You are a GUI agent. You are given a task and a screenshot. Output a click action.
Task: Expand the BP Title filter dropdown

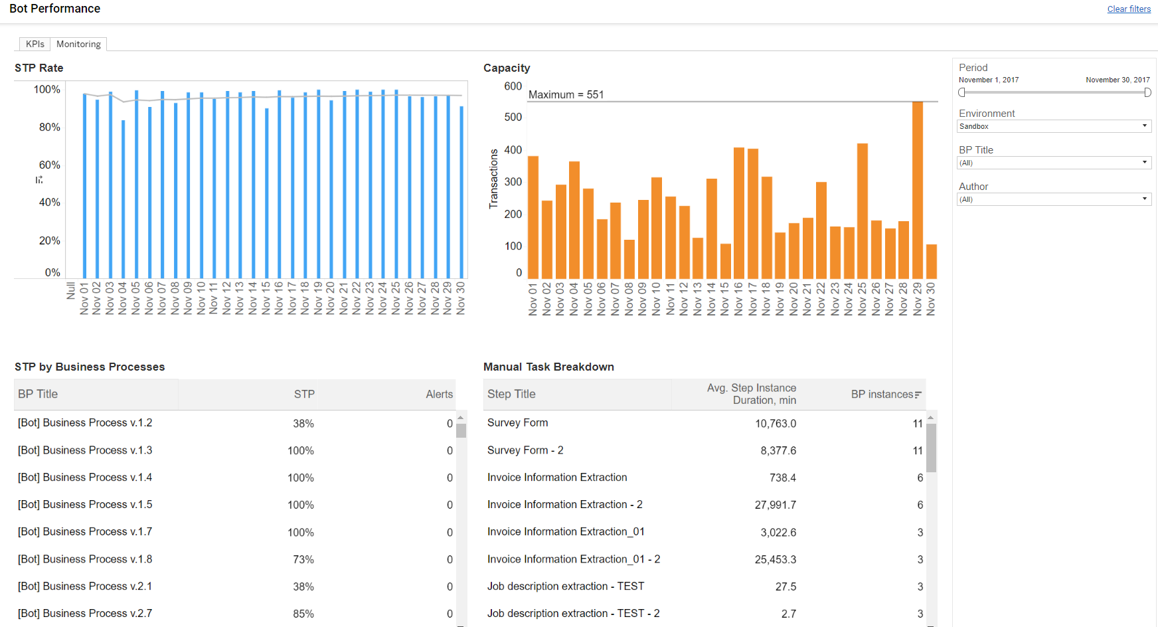(1054, 163)
